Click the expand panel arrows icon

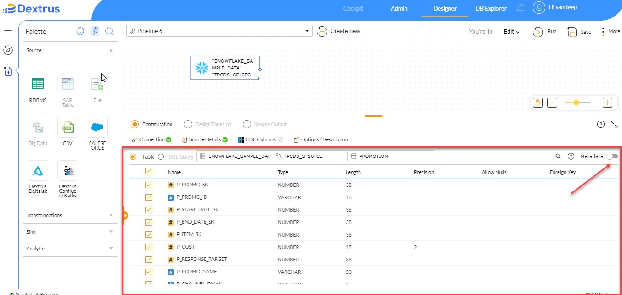coord(614,124)
